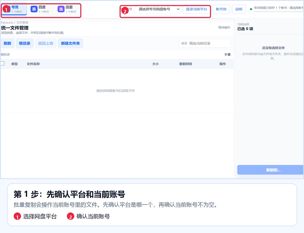Screen dimensions: 304x233
Task: Open the 请选择夸克网盘账号 account dropdown
Action: (157, 9)
